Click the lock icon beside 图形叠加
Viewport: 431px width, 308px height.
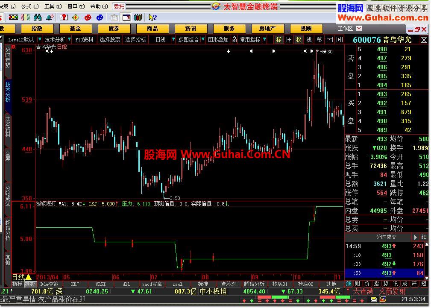(234, 39)
